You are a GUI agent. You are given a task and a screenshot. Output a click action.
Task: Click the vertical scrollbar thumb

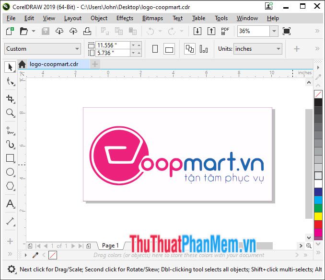point(309,164)
